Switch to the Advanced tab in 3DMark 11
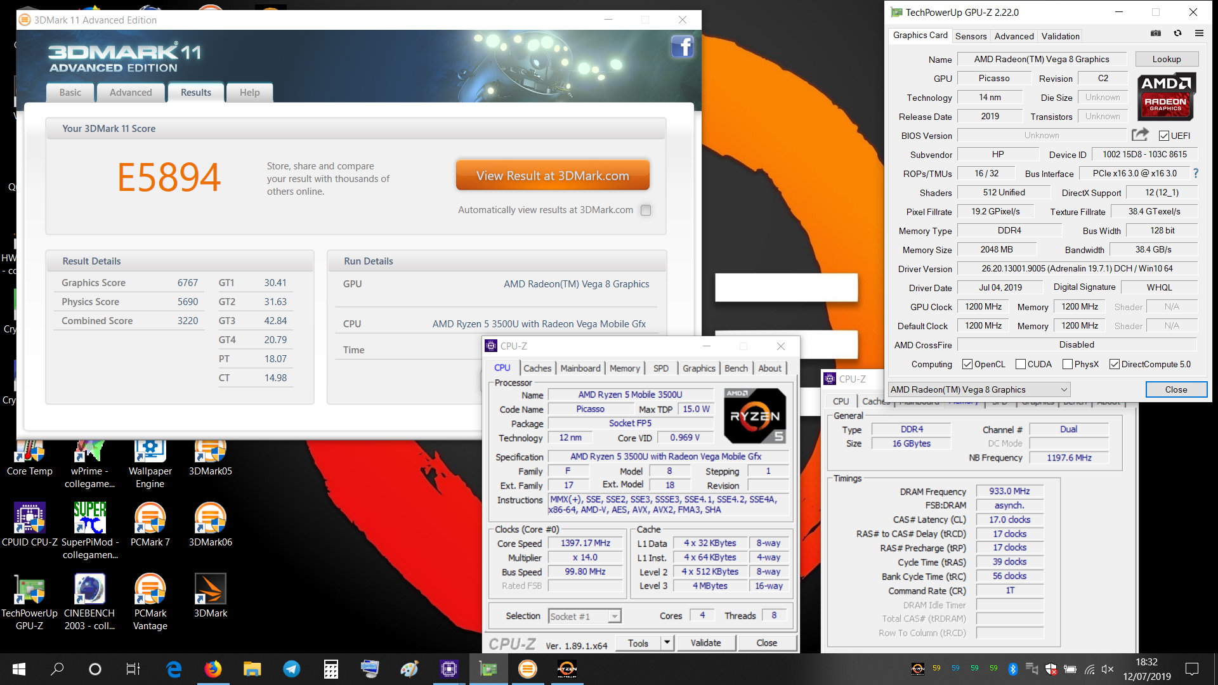The width and height of the screenshot is (1218, 685). click(x=131, y=92)
